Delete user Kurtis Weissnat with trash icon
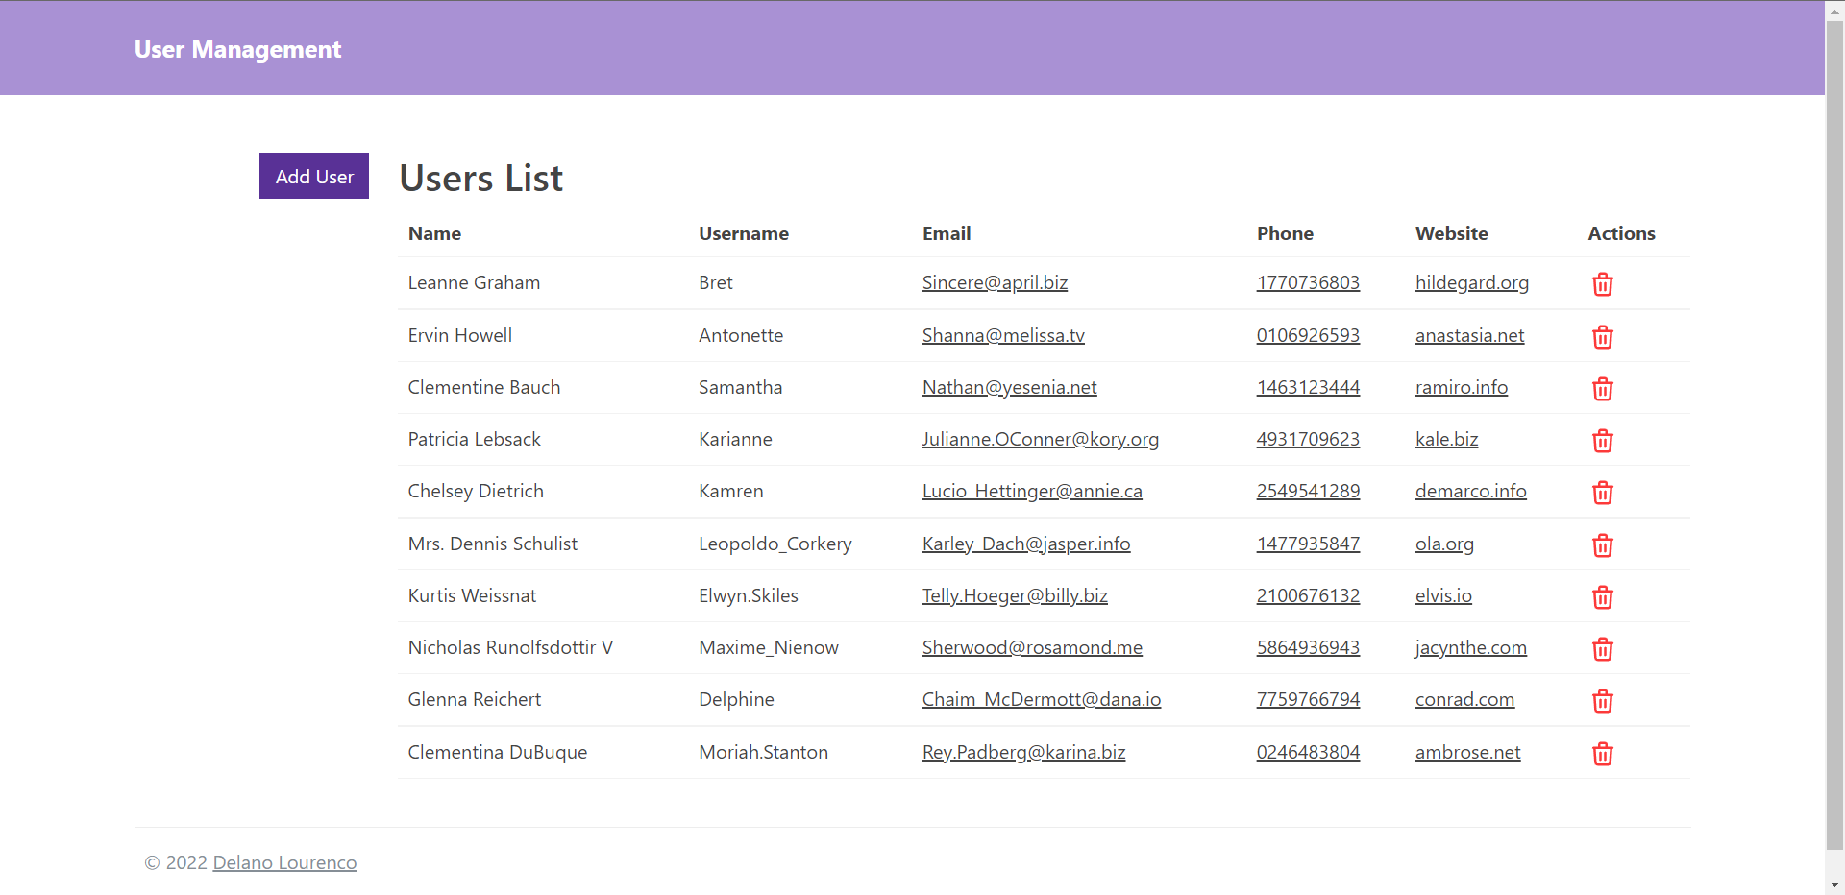This screenshot has width=1845, height=895. (1602, 597)
